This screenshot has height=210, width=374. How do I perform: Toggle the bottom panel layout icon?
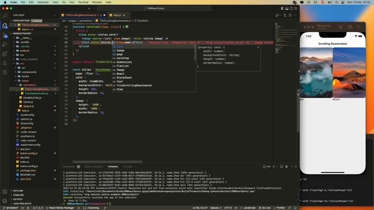(287, 8)
